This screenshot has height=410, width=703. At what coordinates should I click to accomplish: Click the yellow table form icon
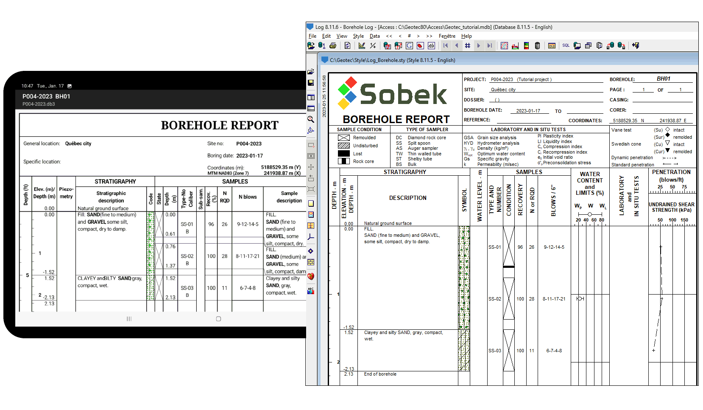point(552,45)
